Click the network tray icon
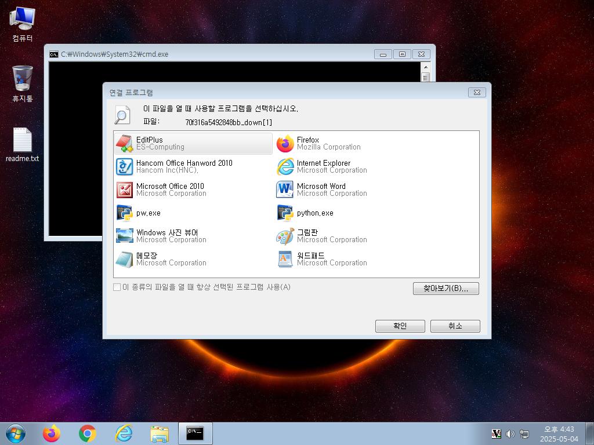The width and height of the screenshot is (594, 445). (x=524, y=434)
